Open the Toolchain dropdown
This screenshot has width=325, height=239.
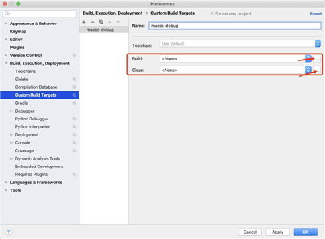coord(240,44)
